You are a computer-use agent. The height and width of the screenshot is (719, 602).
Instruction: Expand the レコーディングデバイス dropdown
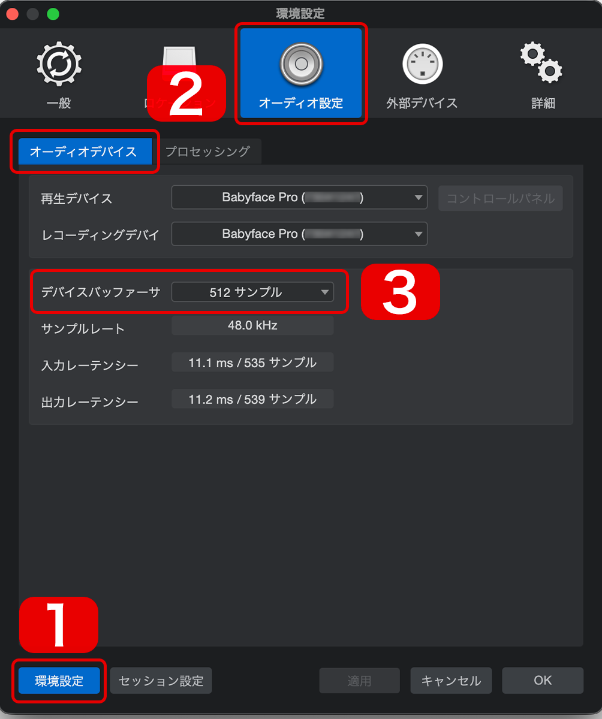(x=299, y=234)
